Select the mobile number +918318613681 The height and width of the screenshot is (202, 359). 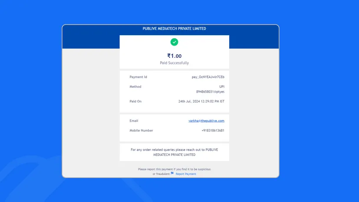(x=213, y=130)
